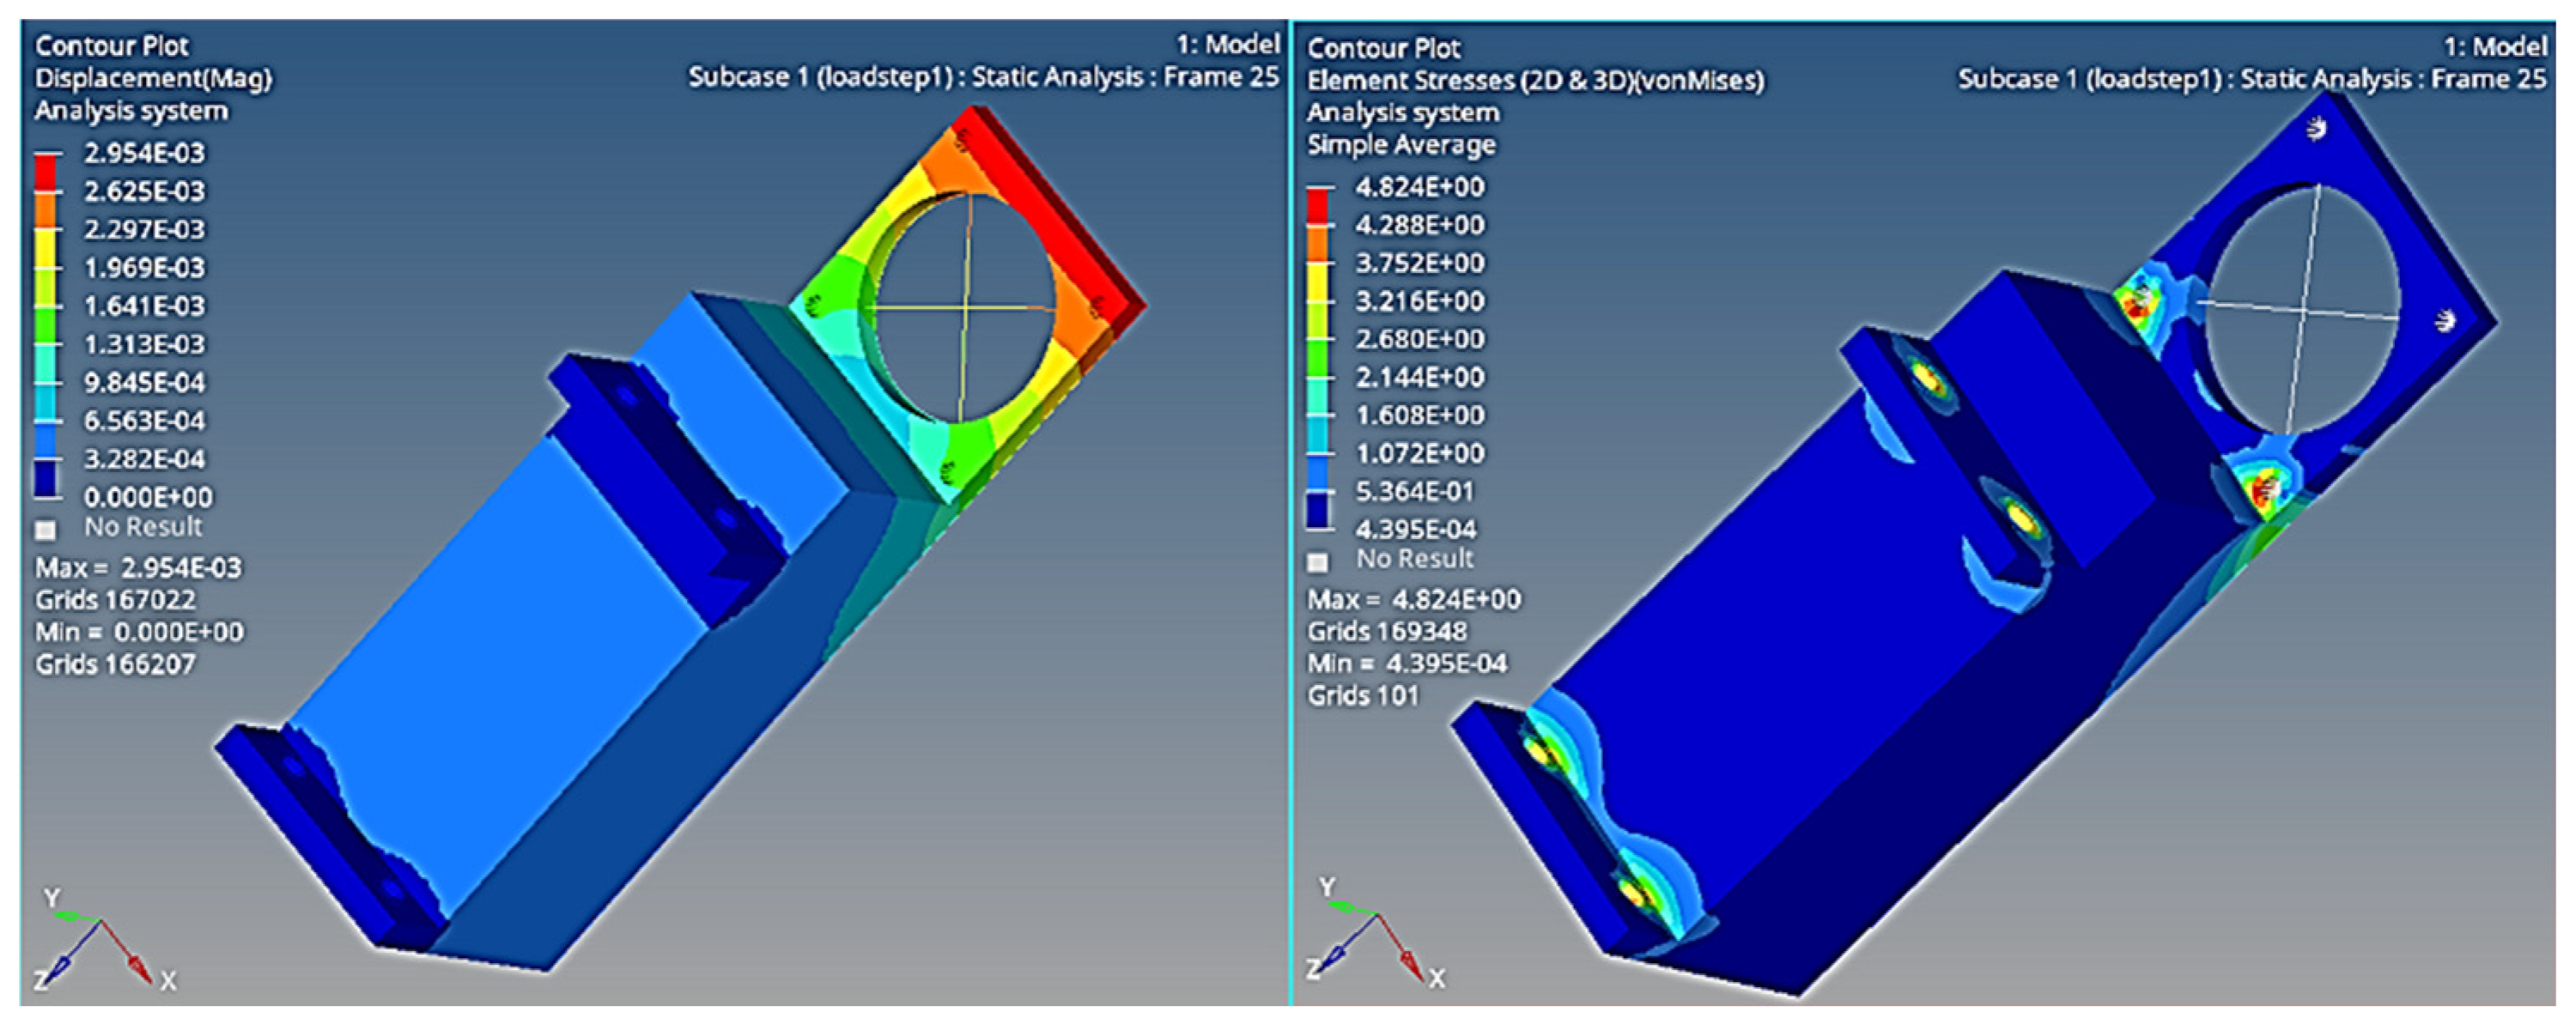
Task: Click legend value 2.144E+00
Action: (1420, 377)
